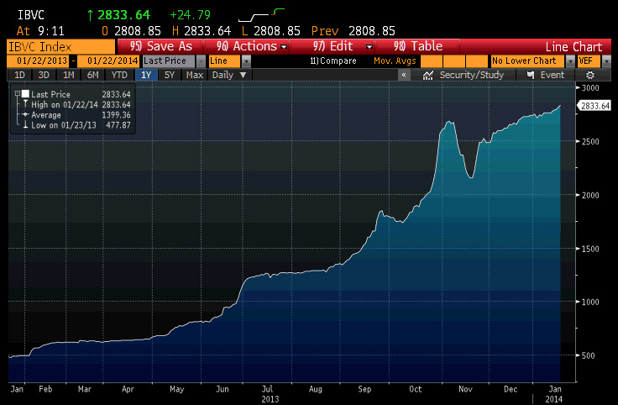Open the Last Price field dropdown arrow
The height and width of the screenshot is (405, 618).
click(x=201, y=61)
